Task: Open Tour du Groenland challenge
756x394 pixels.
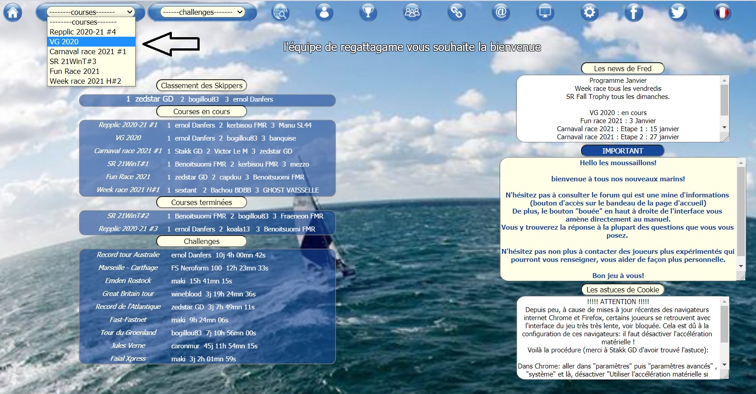Action: (128, 333)
